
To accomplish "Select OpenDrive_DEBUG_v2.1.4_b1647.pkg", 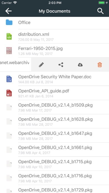I will (x=54, y=136).
